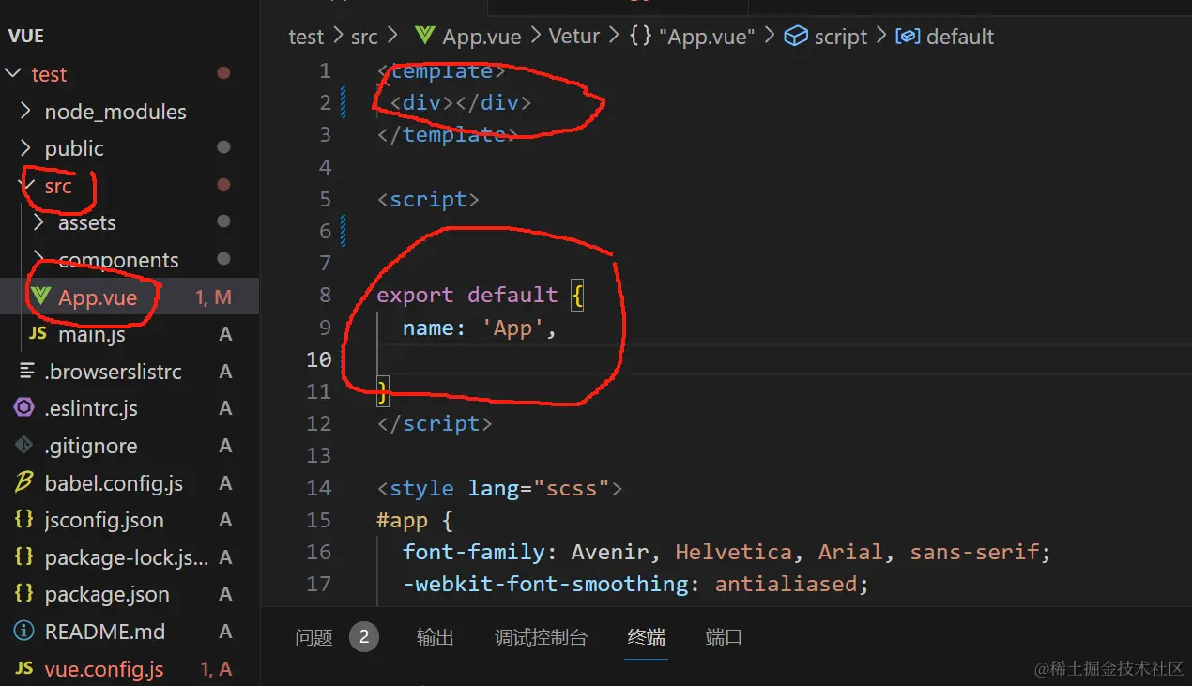Viewport: 1192px width, 686px height.
Task: Open the .browserslistrc file
Action: point(113,372)
